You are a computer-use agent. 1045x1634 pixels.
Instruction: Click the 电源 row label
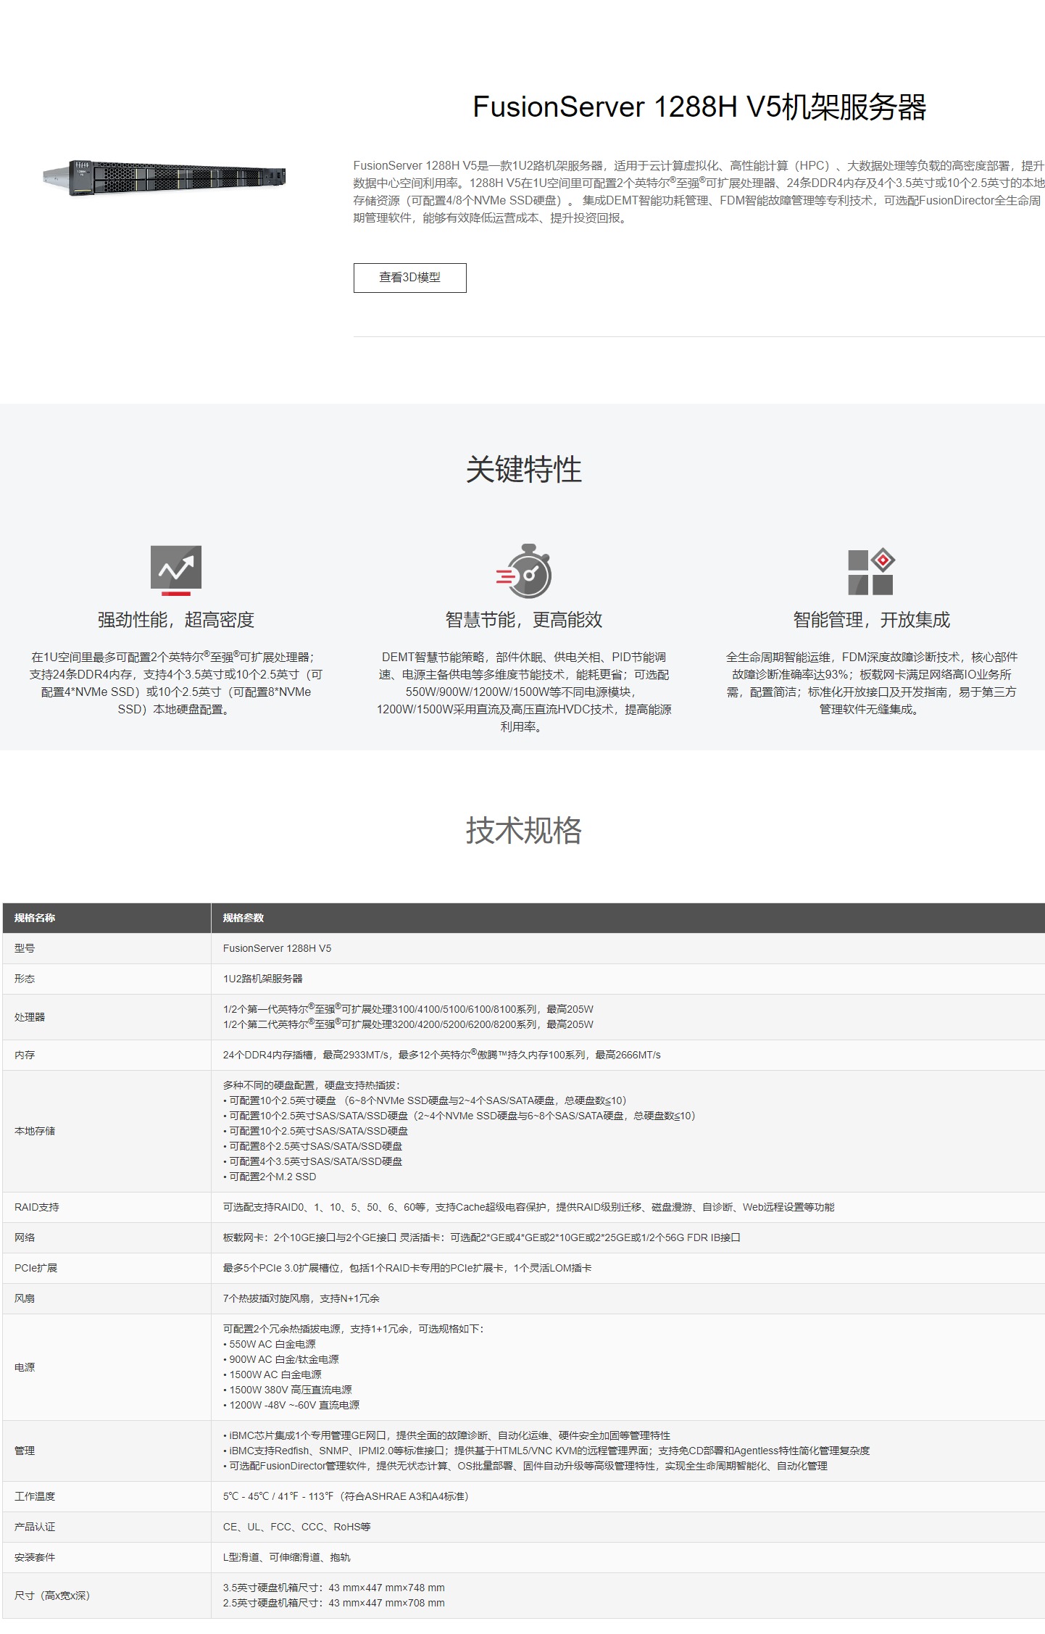[25, 1367]
